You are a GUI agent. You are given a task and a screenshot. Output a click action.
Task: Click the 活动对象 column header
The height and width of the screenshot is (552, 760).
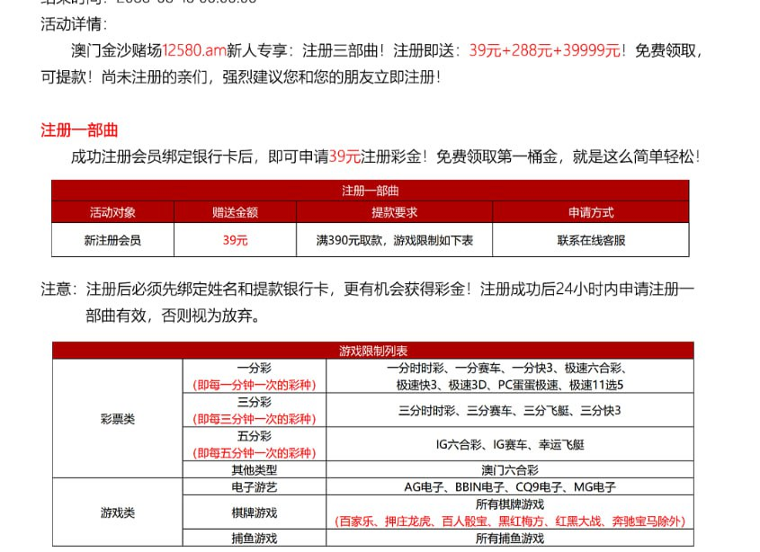[x=112, y=213]
